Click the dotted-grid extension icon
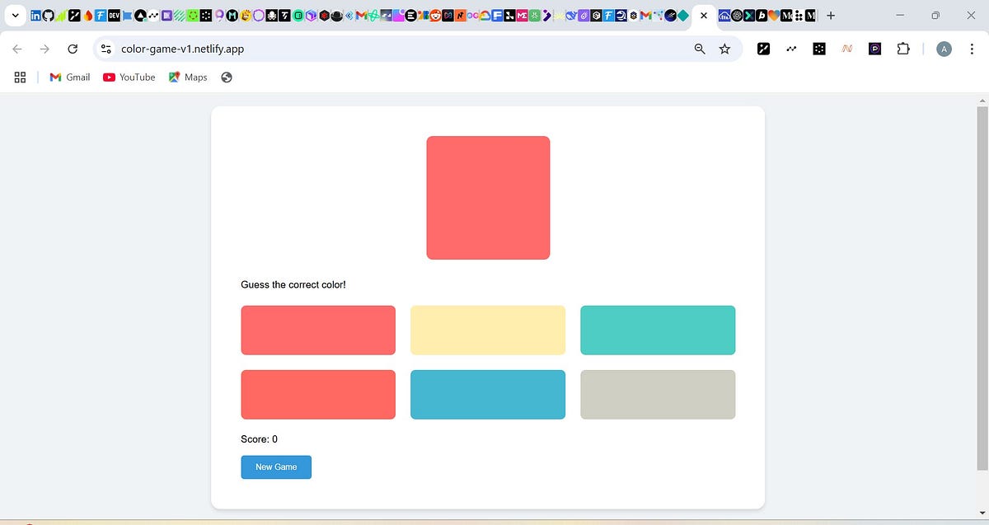 (819, 49)
